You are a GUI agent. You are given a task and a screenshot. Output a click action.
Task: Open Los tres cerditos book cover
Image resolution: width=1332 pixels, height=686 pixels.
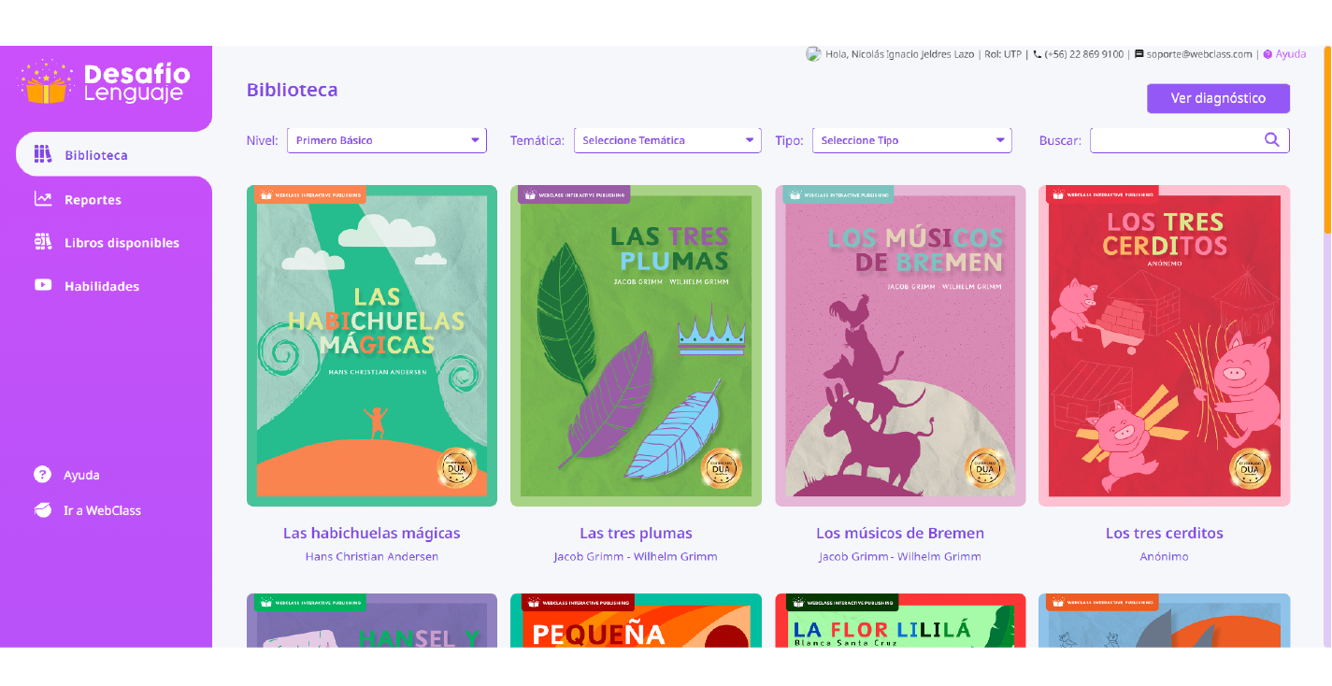[x=1165, y=346]
